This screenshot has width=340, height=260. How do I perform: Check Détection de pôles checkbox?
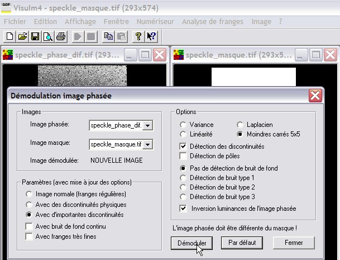click(x=183, y=156)
